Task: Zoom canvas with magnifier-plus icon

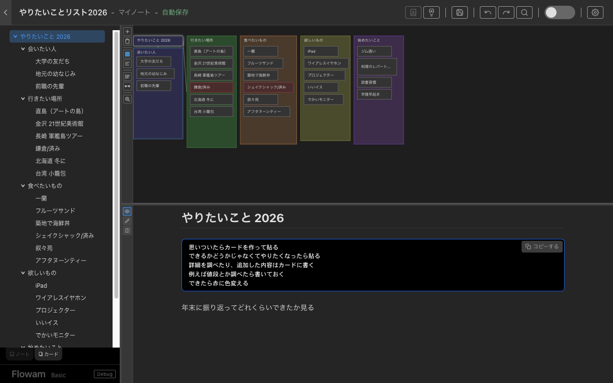Action: pyautogui.click(x=127, y=99)
